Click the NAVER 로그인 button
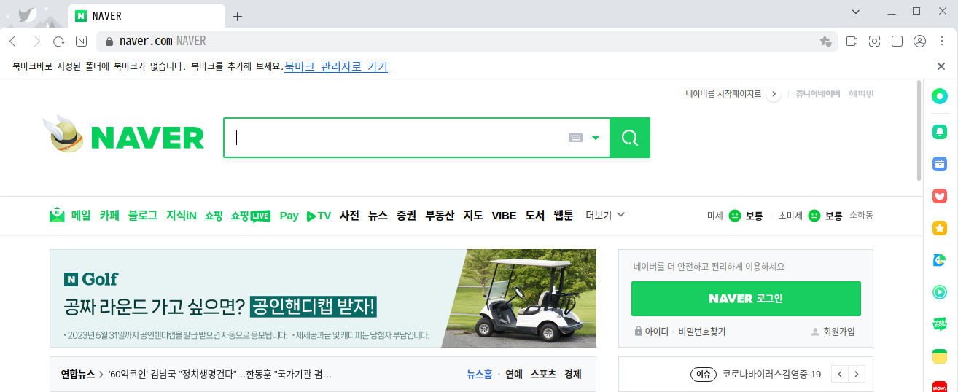The height and width of the screenshot is (392, 958). click(745, 299)
